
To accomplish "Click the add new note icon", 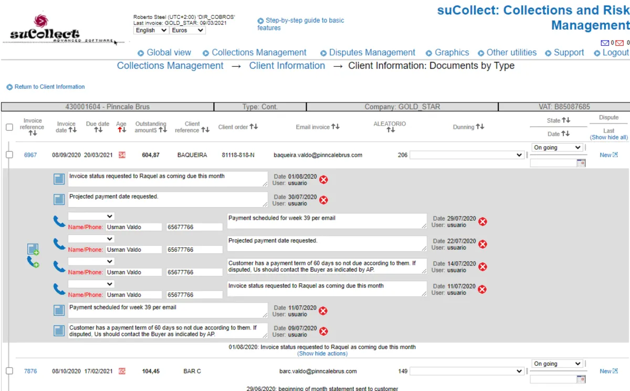I will 33,249.
